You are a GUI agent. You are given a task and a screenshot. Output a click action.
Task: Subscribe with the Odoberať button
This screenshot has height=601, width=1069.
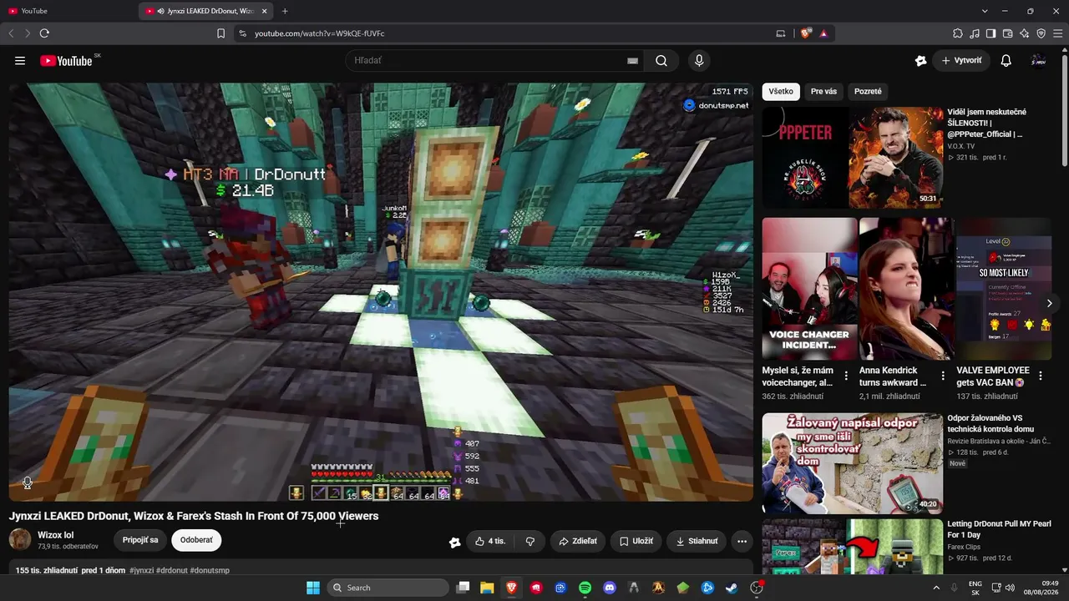pyautogui.click(x=196, y=540)
